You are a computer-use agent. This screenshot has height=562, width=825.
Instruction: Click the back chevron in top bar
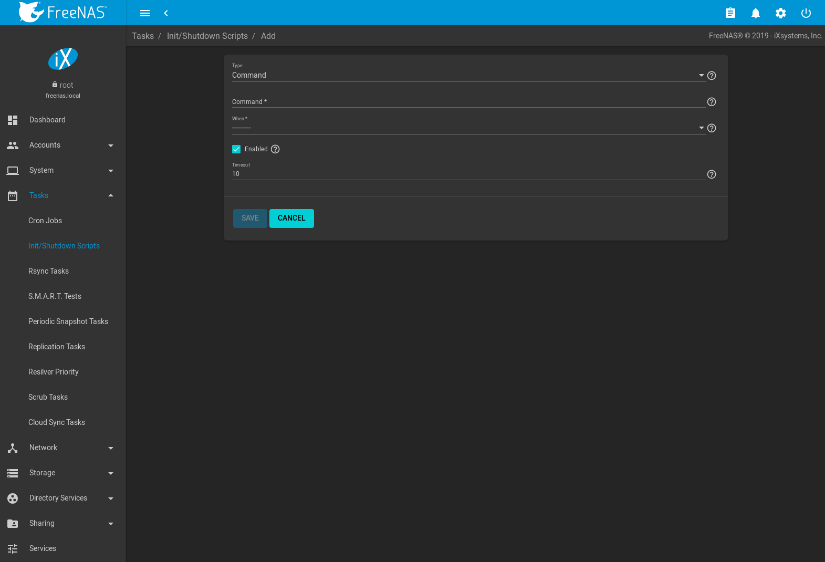166,13
